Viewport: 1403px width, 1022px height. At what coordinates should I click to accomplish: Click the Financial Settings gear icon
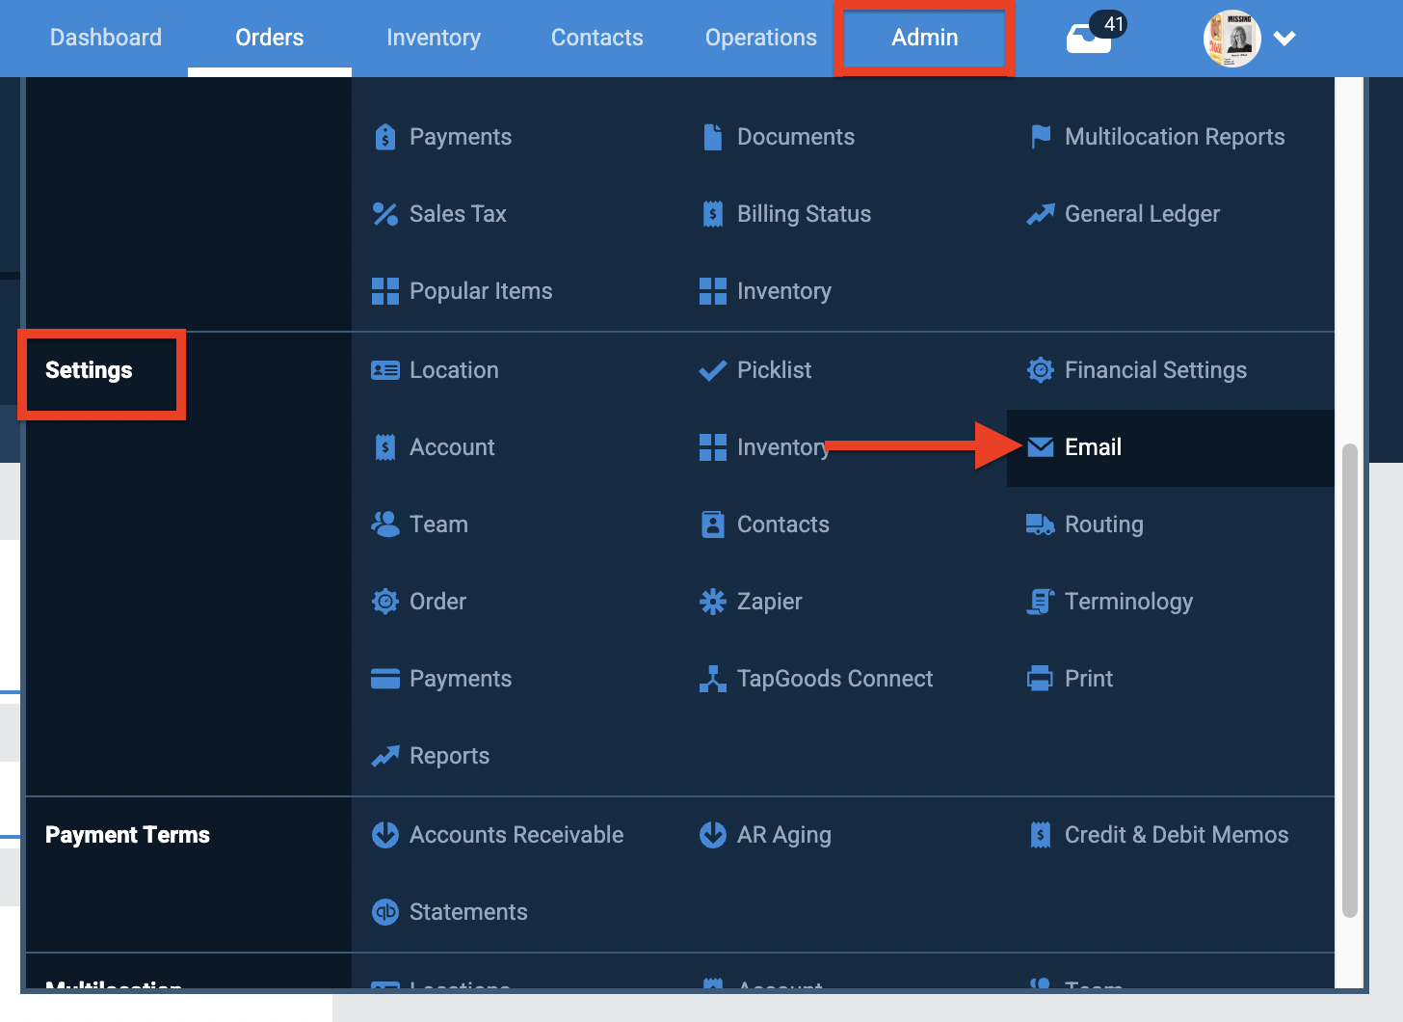(x=1040, y=370)
